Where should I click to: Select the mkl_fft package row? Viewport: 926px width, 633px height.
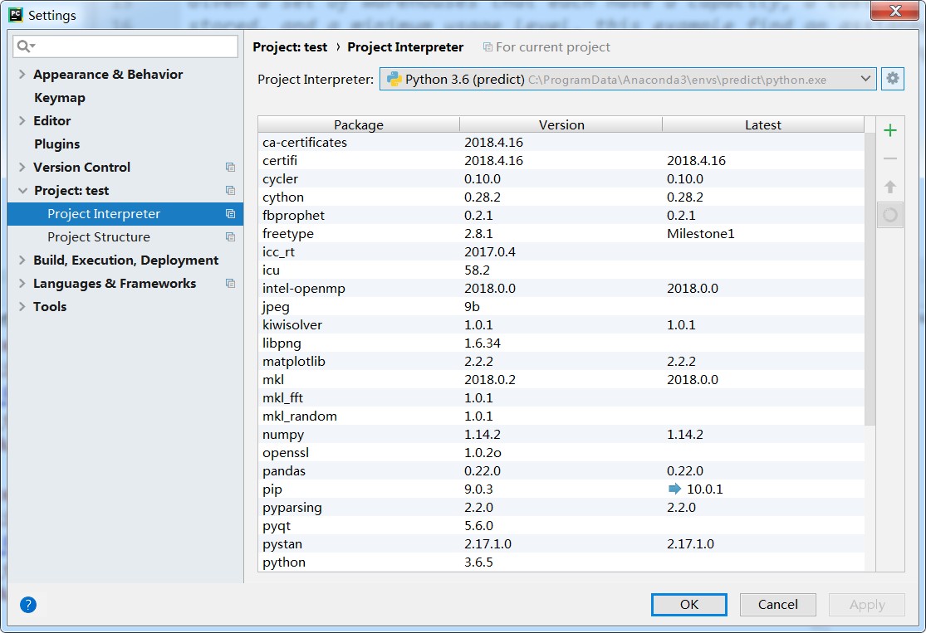click(x=561, y=398)
